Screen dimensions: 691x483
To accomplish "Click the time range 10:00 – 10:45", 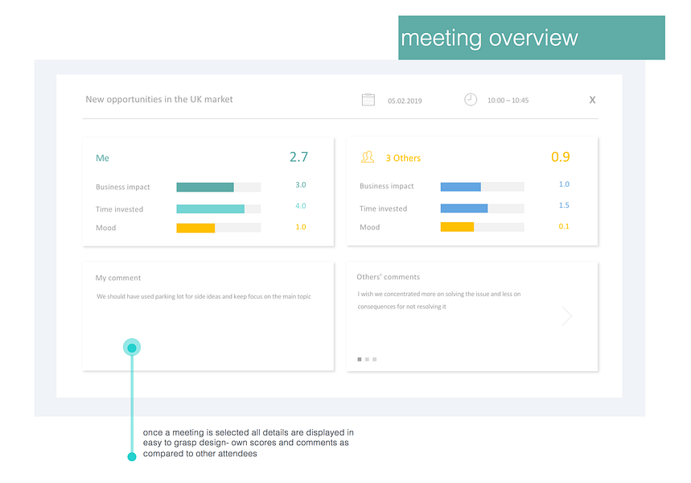I will click(508, 100).
